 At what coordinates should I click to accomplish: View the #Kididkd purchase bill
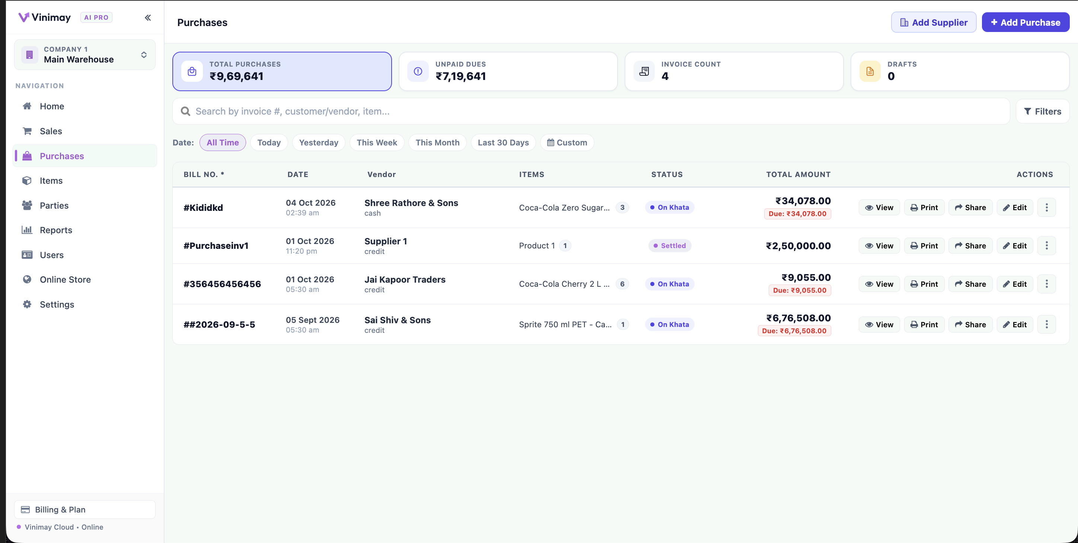879,207
